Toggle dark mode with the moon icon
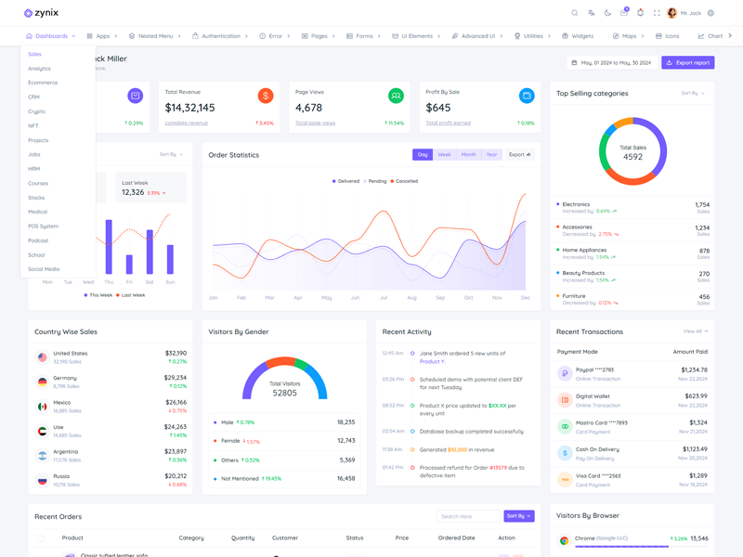Screen dimensions: 743x557 (607, 13)
